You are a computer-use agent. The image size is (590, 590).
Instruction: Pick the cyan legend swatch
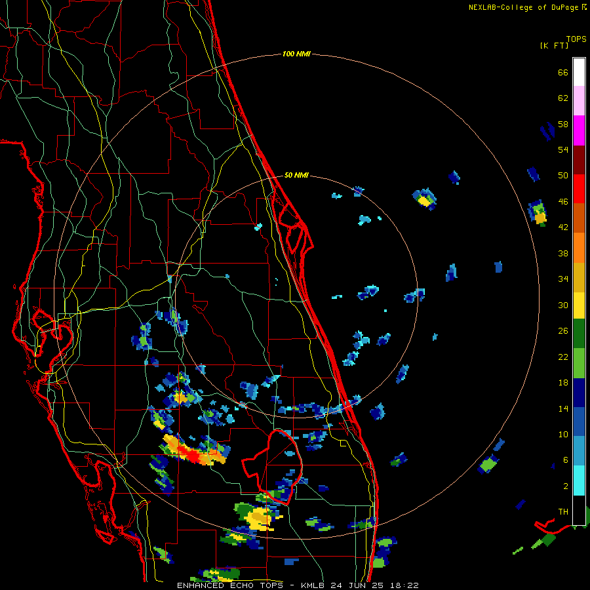[579, 481]
